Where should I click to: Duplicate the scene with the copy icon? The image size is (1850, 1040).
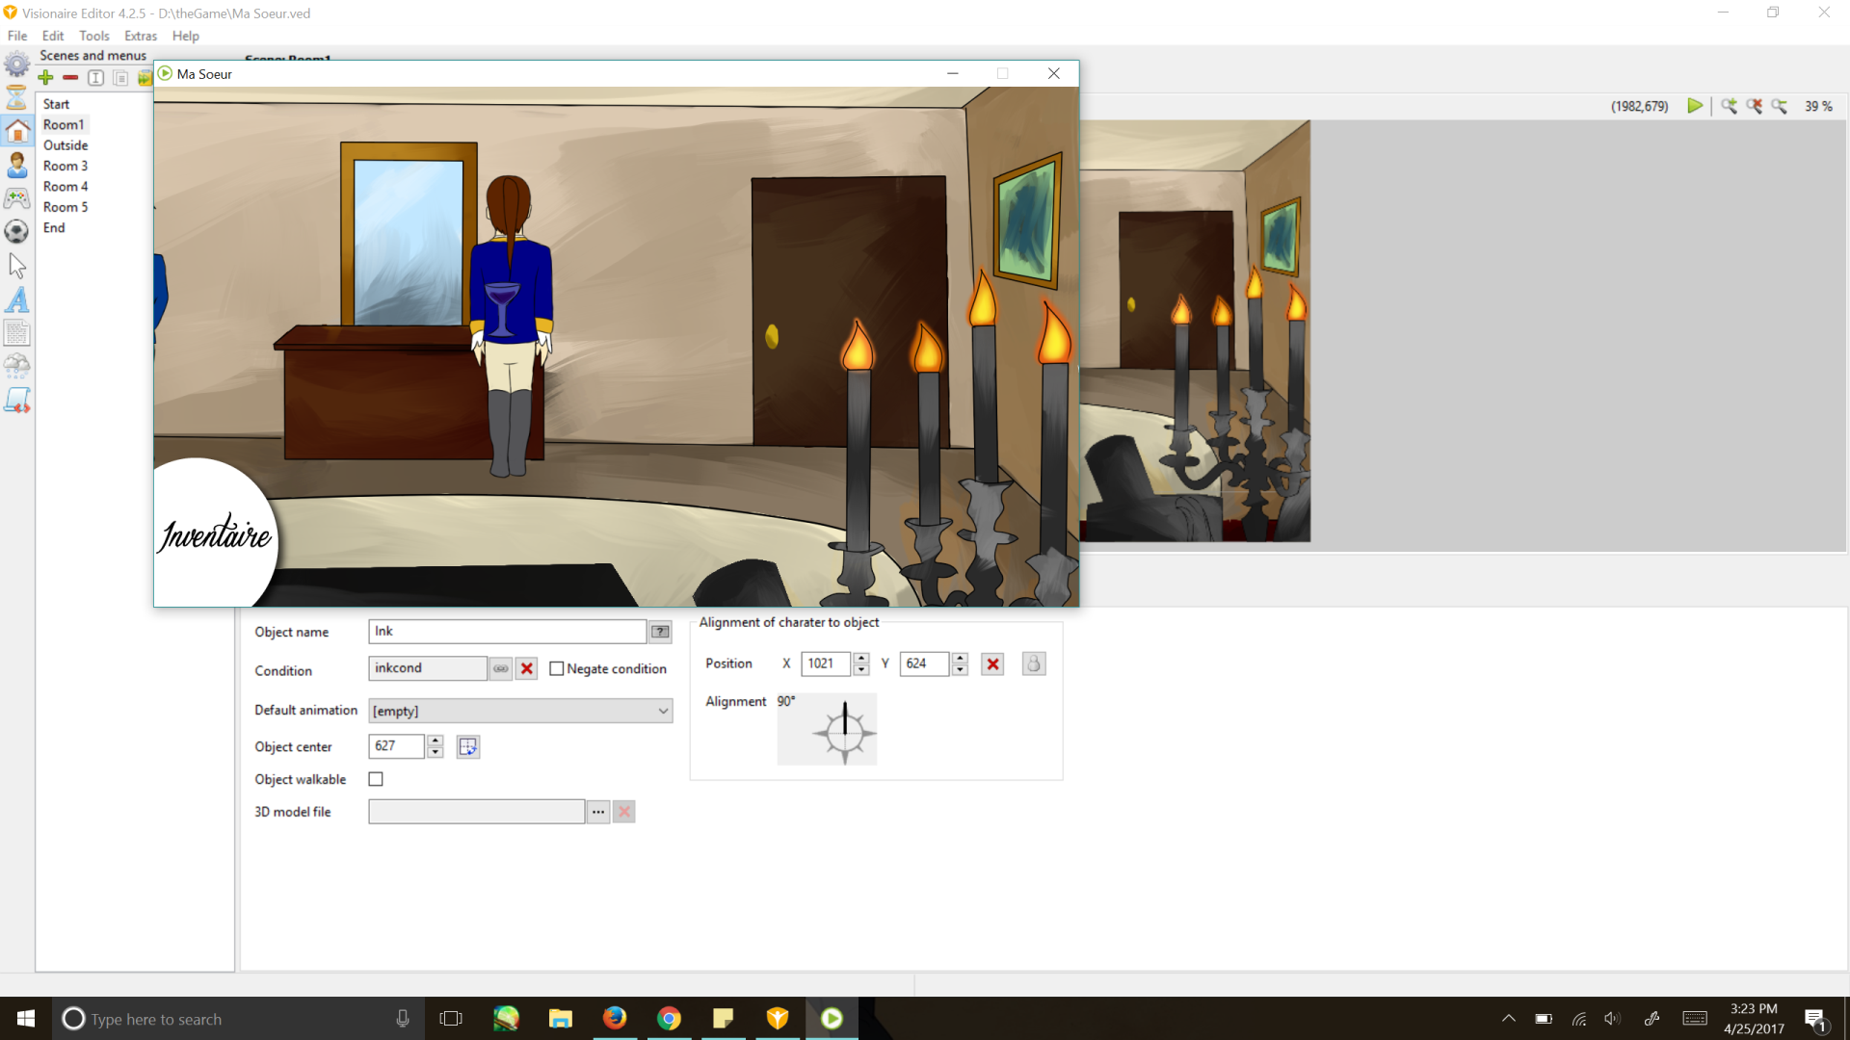(x=120, y=78)
